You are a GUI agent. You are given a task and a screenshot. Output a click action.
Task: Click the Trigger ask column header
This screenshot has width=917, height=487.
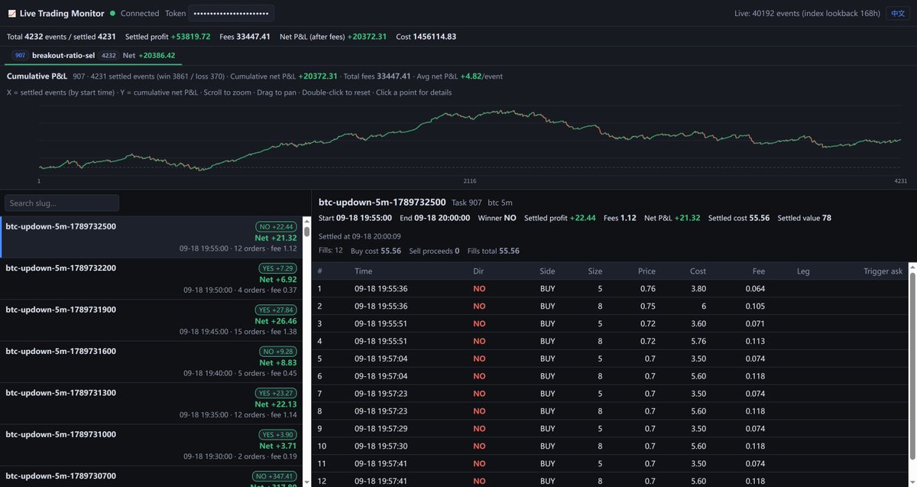[x=883, y=271]
